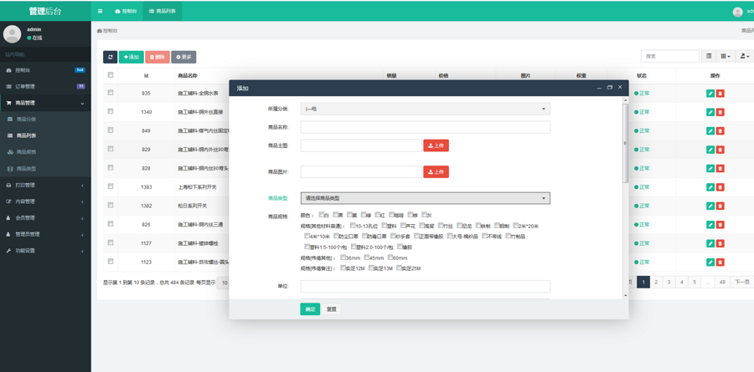Toggle the sidebar with the hamburger icon
The height and width of the screenshot is (372, 754).
(x=100, y=11)
